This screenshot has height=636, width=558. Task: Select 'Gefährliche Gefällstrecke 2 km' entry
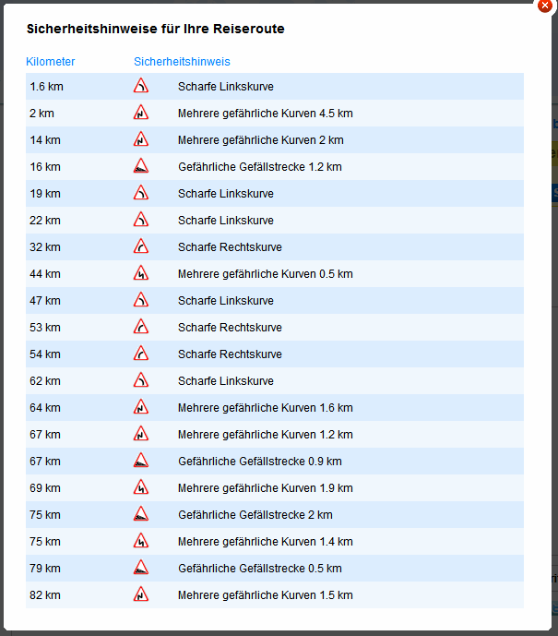point(255,515)
